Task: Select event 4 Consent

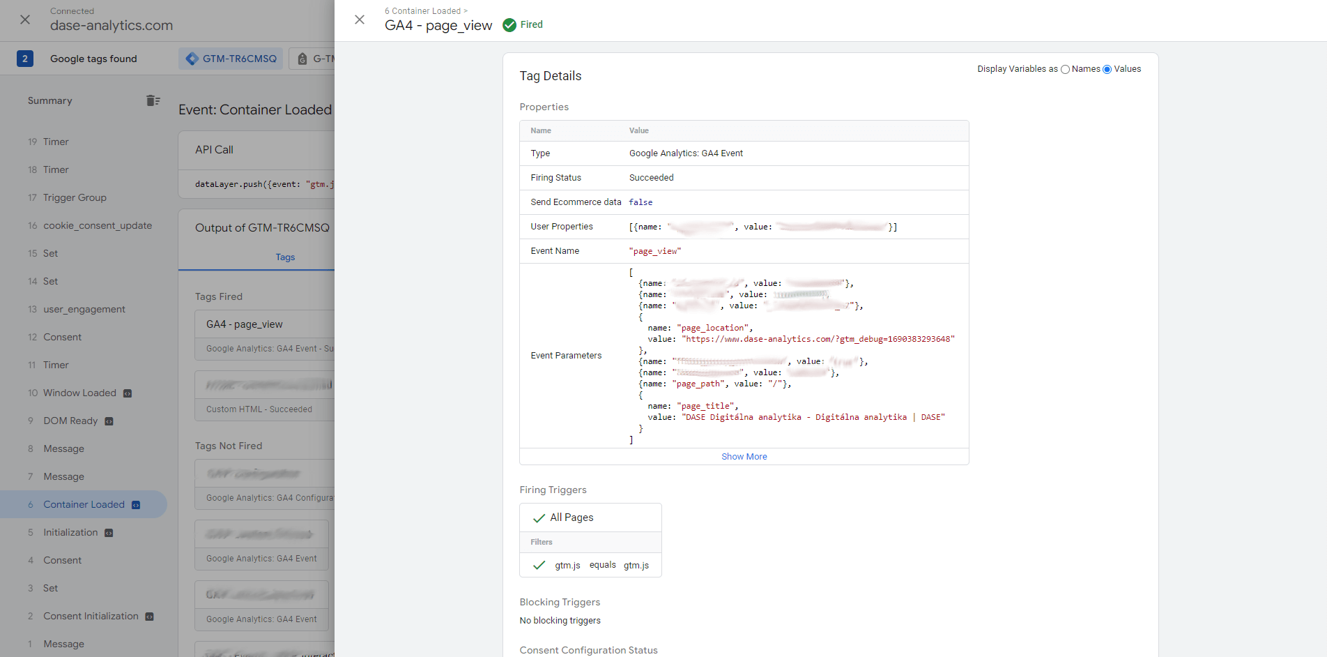Action: (x=84, y=560)
